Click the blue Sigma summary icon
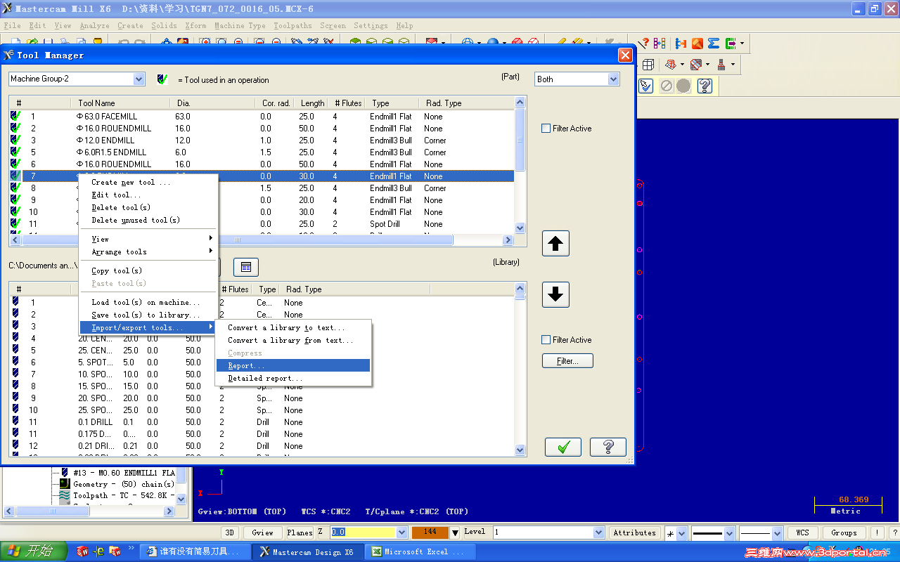Viewport: 900px width, 562px height. coord(713,43)
